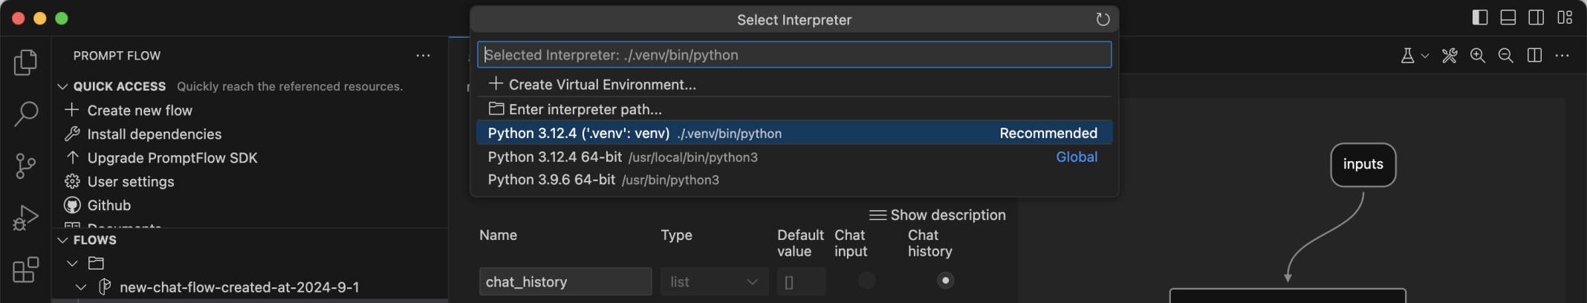Open the Search view icon
This screenshot has height=303, width=1587.
coord(25,114)
